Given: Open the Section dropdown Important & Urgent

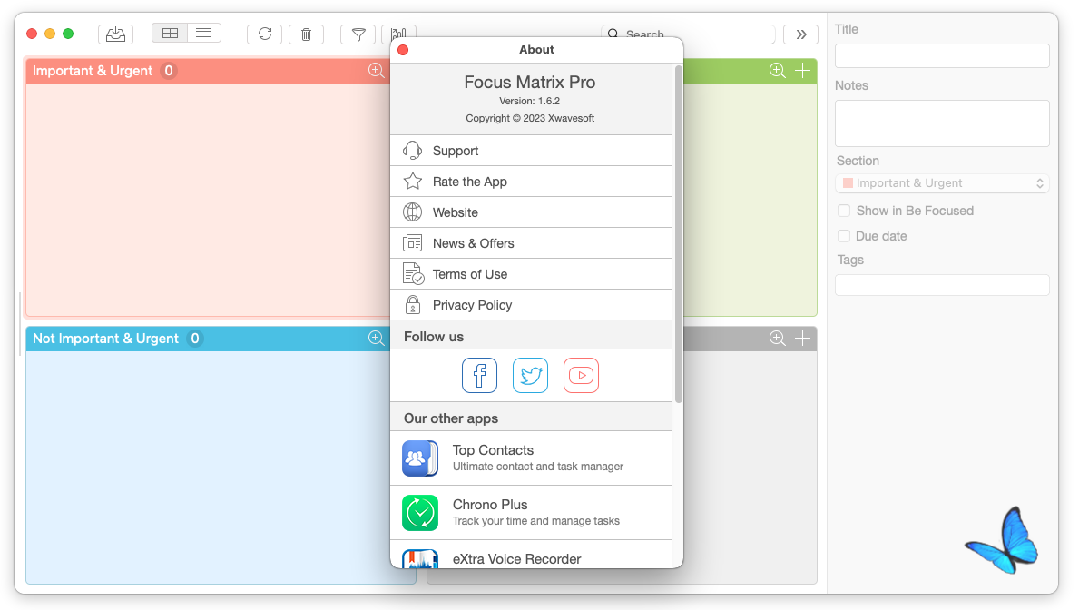Looking at the screenshot, I should pyautogui.click(x=942, y=183).
